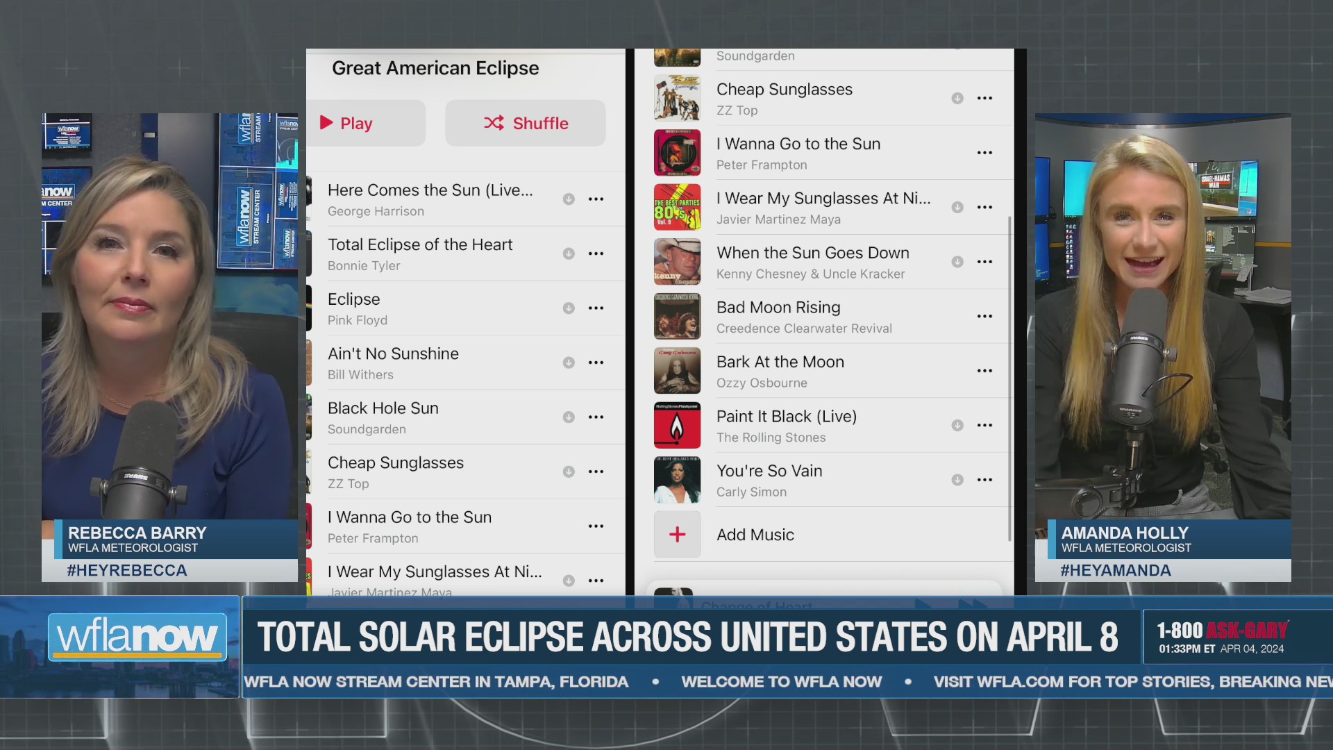Open more options for "Bark At the Moon"
The width and height of the screenshot is (1333, 750).
point(984,370)
